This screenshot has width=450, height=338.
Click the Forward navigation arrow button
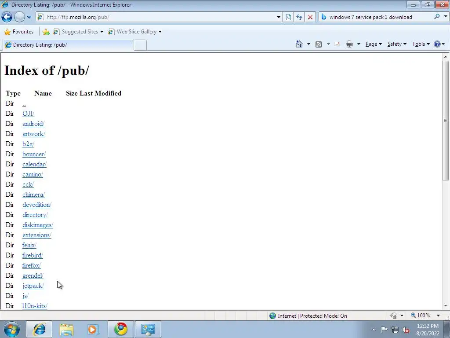(x=19, y=17)
